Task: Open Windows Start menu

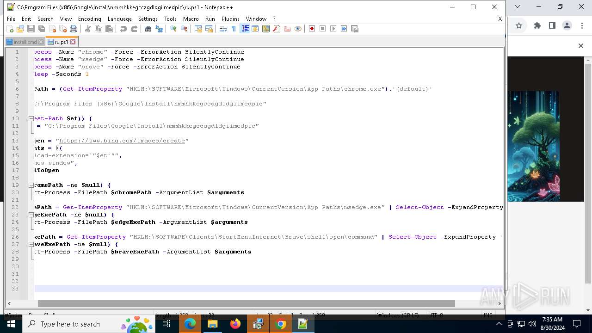Action: point(11,324)
